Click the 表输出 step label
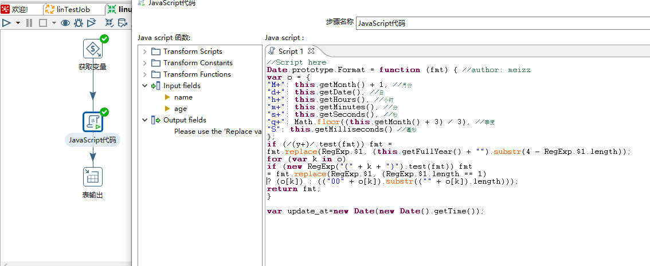The image size is (650, 266). [x=92, y=195]
